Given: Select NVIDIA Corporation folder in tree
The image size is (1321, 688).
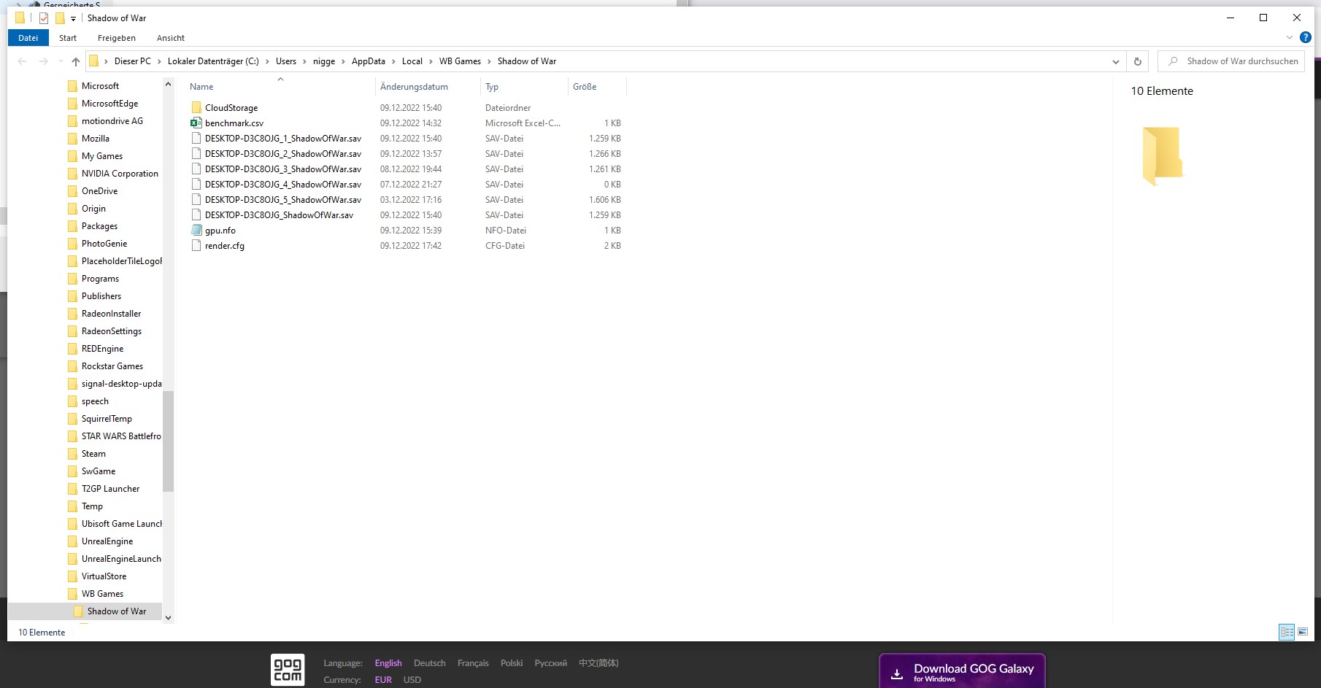Looking at the screenshot, I should point(120,174).
